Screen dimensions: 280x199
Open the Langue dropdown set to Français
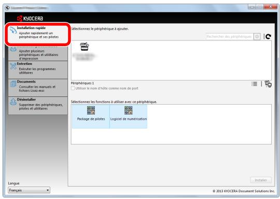(29, 190)
